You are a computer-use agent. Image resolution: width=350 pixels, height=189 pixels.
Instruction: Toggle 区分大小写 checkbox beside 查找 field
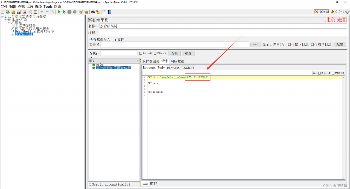[141, 54]
